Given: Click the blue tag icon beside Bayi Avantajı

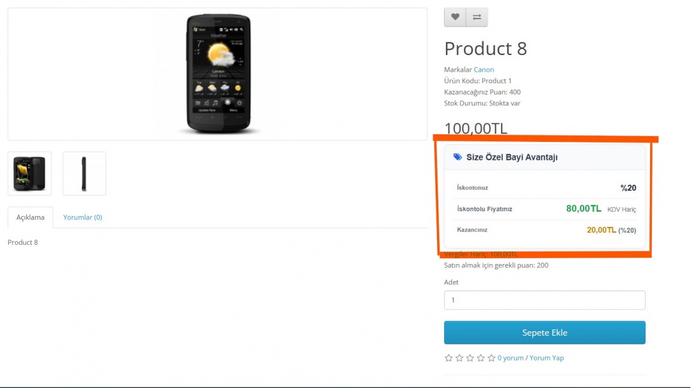Looking at the screenshot, I should (x=457, y=157).
